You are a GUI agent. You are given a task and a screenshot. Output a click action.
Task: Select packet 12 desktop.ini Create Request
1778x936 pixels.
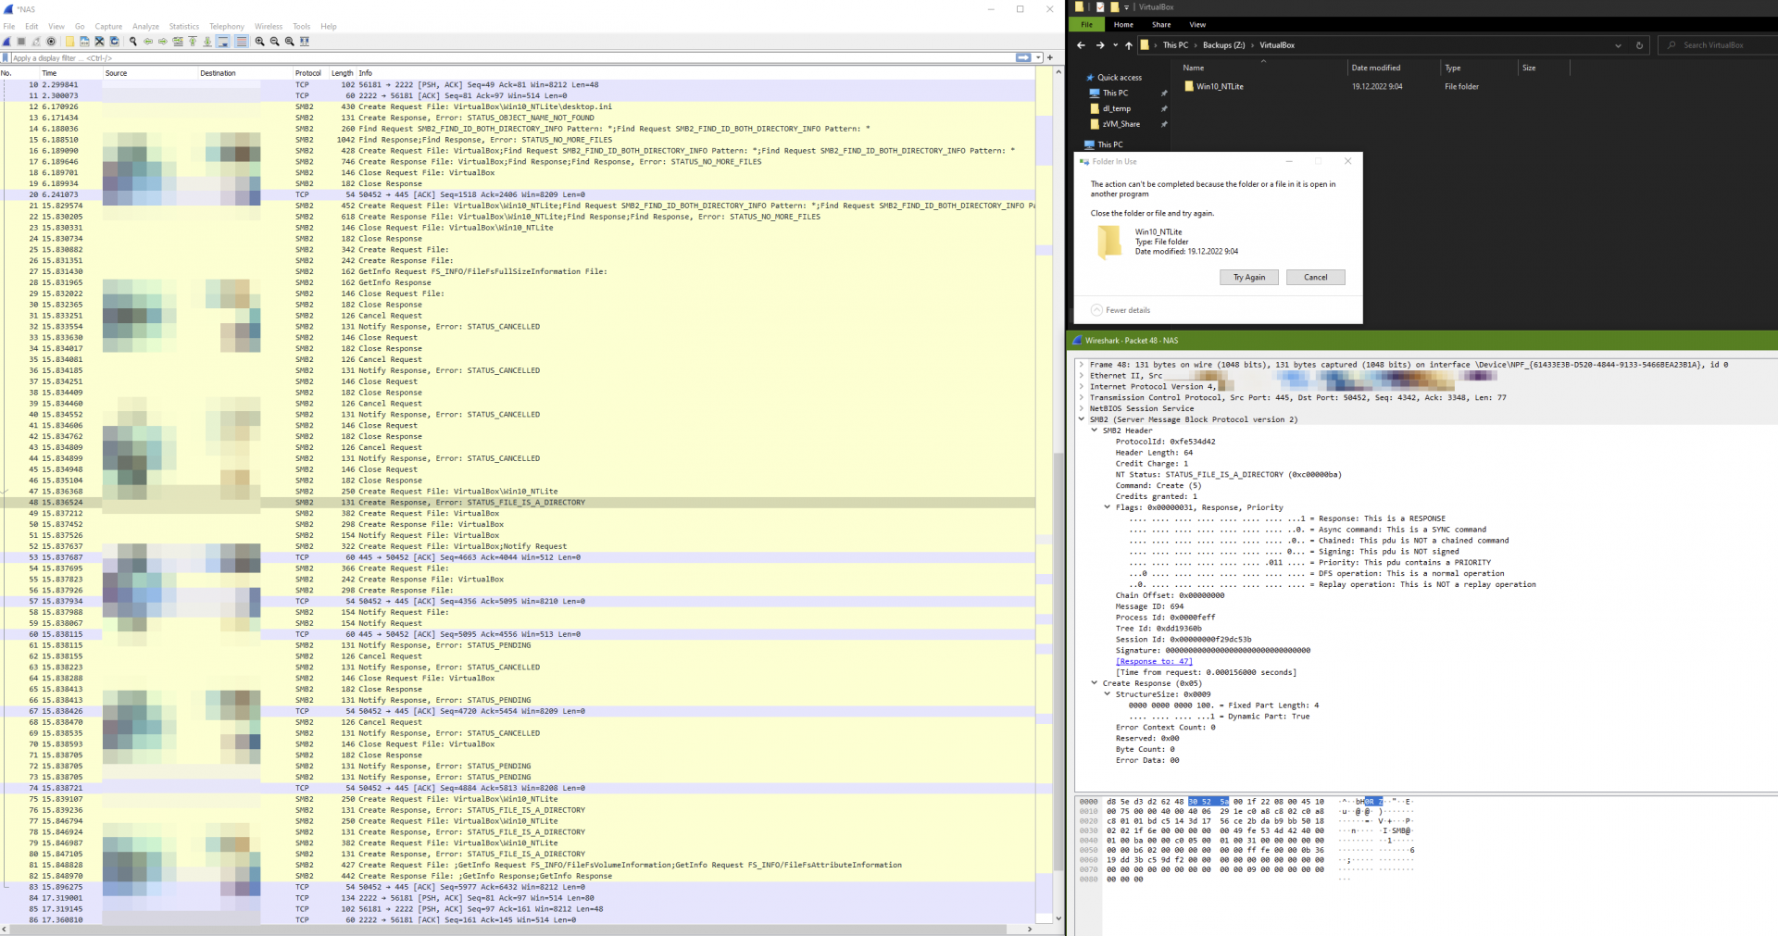518,106
